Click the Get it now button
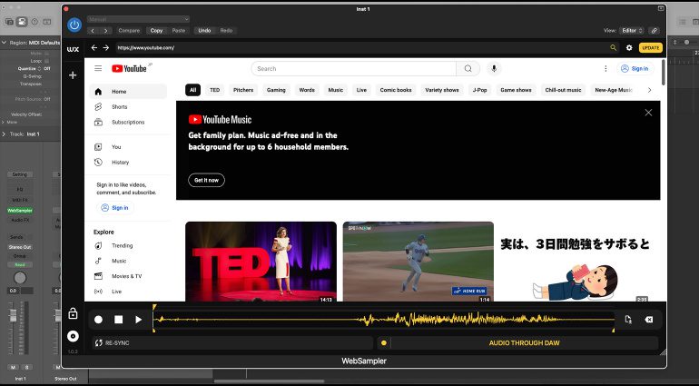Viewport: 699px width, 386px height. tap(206, 180)
